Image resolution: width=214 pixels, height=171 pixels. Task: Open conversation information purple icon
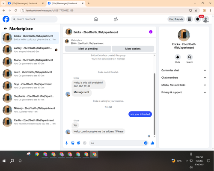[151, 32]
